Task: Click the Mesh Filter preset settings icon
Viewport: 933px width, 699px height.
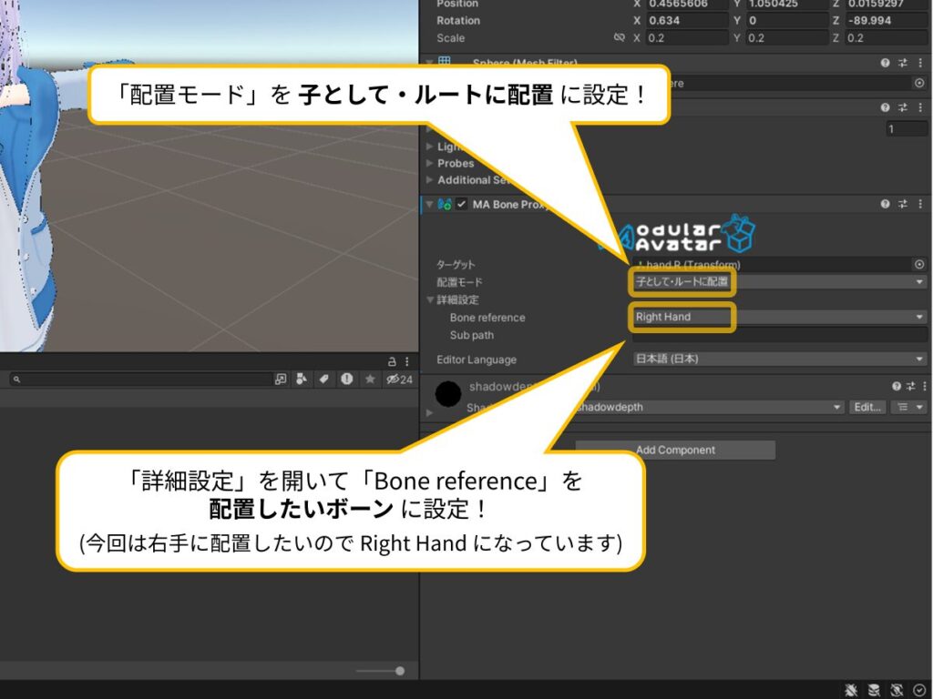Action: [x=902, y=63]
